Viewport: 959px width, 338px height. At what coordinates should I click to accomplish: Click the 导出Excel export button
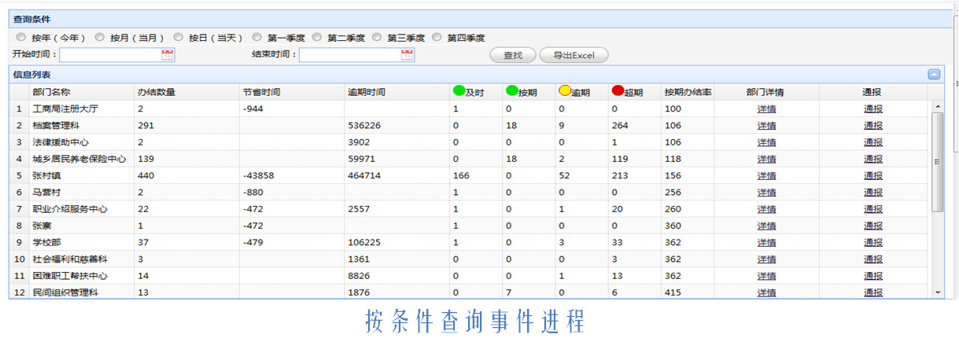coord(574,55)
